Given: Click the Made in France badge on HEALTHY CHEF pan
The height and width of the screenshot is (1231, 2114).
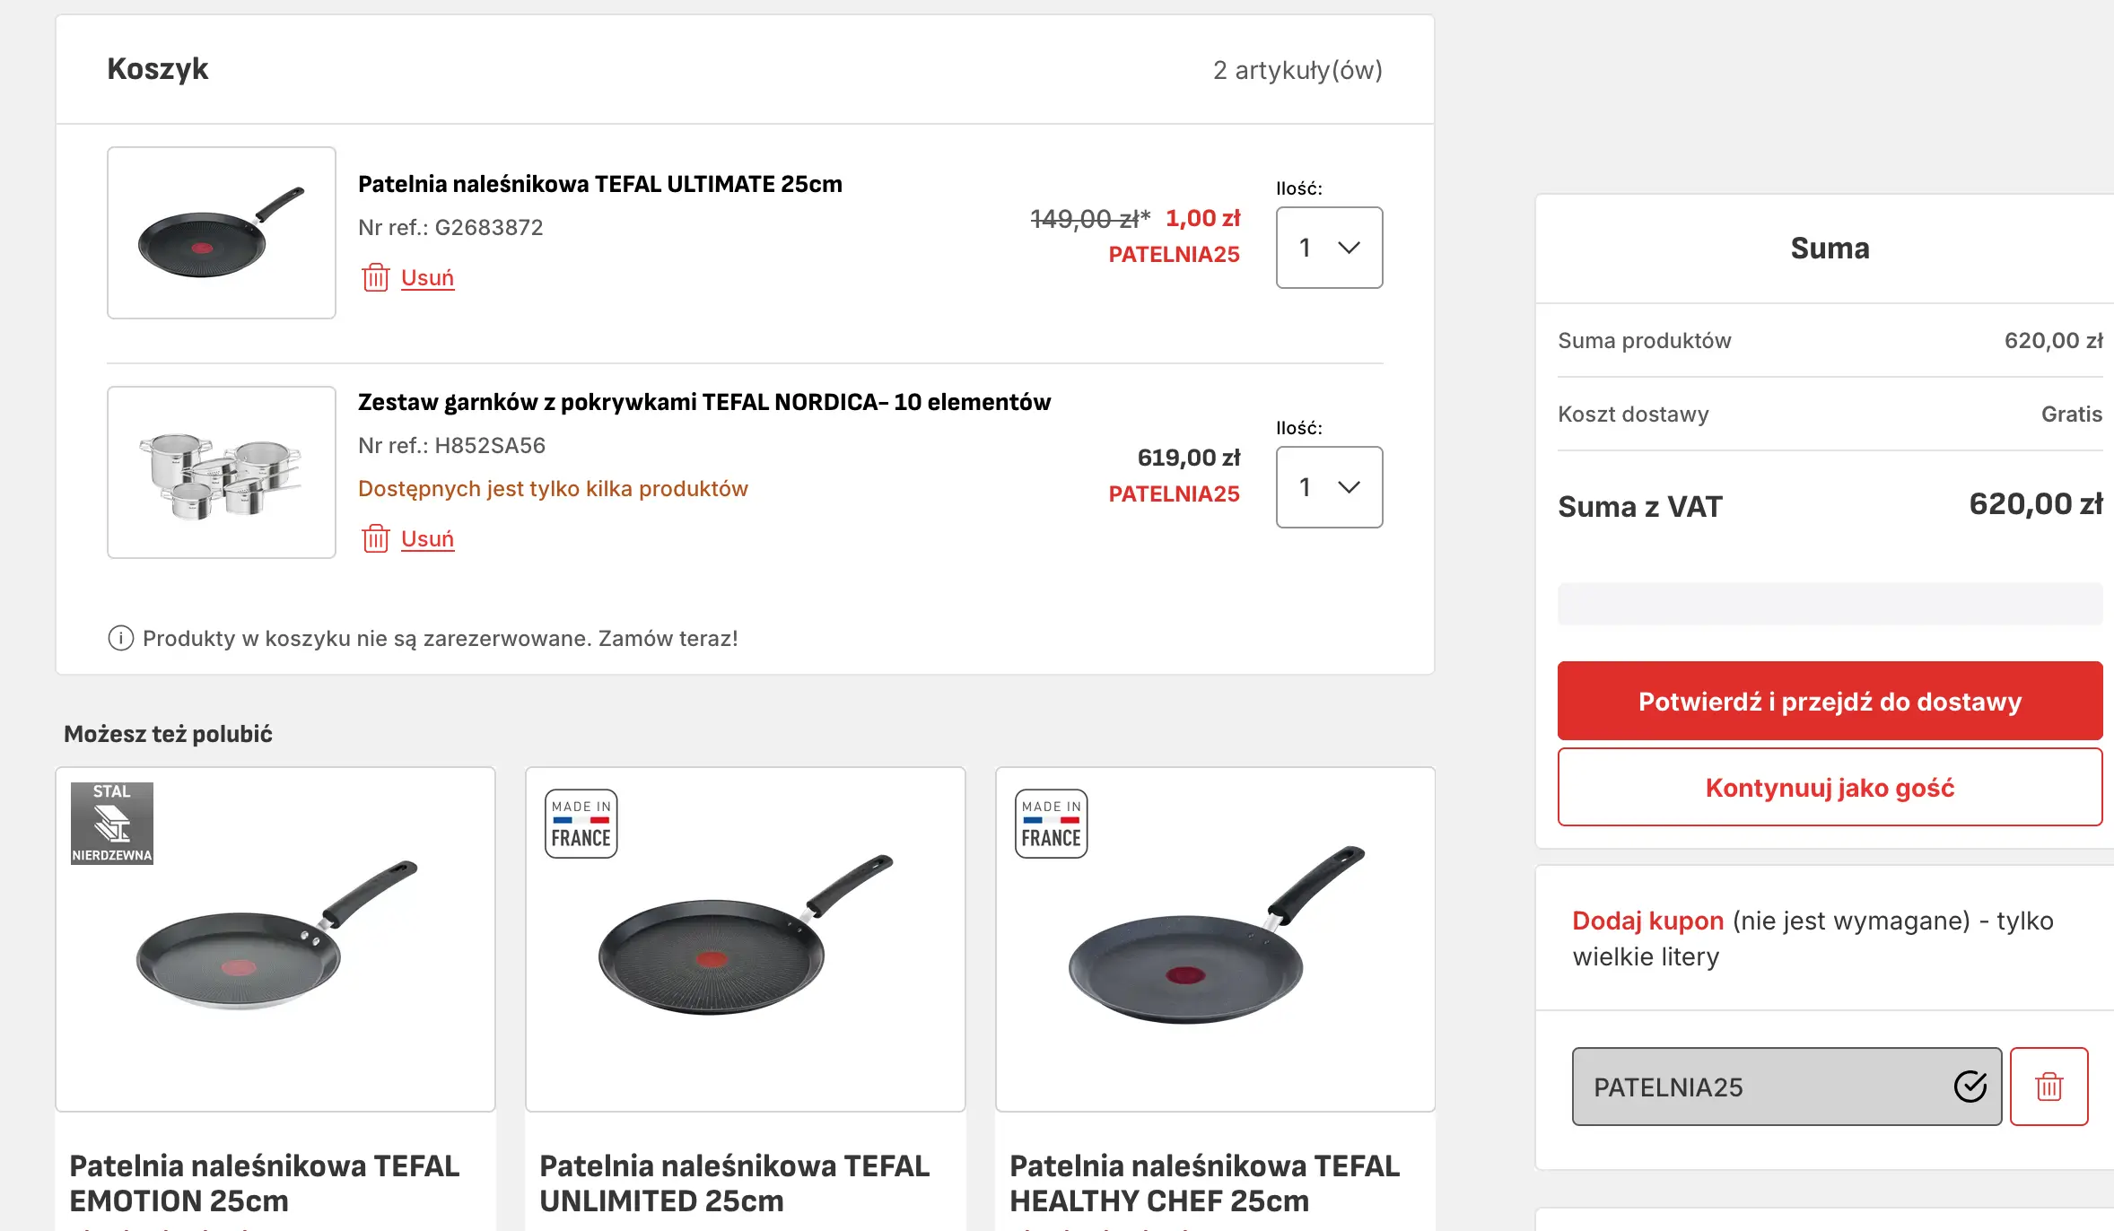Looking at the screenshot, I should click(x=1051, y=824).
